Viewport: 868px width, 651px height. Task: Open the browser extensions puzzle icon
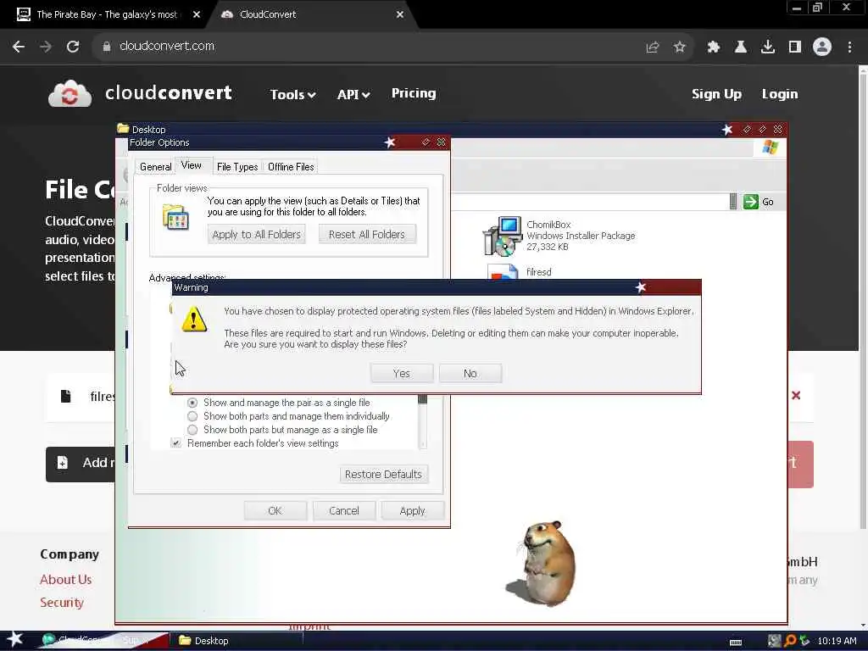click(713, 47)
